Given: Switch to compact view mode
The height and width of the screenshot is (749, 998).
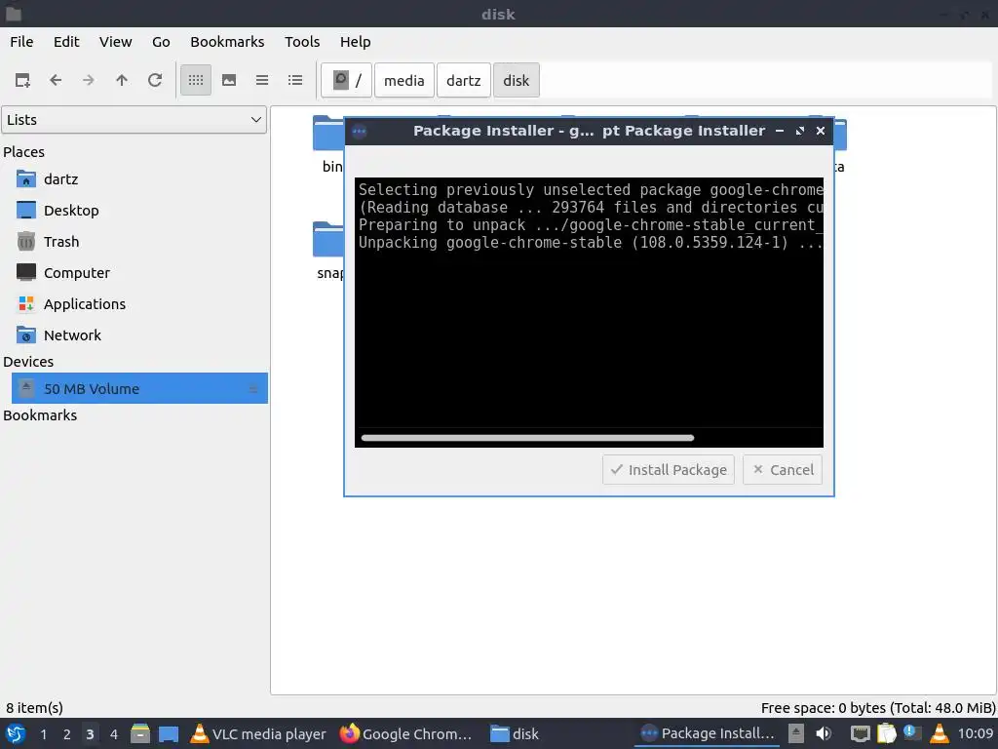Looking at the screenshot, I should [262, 80].
